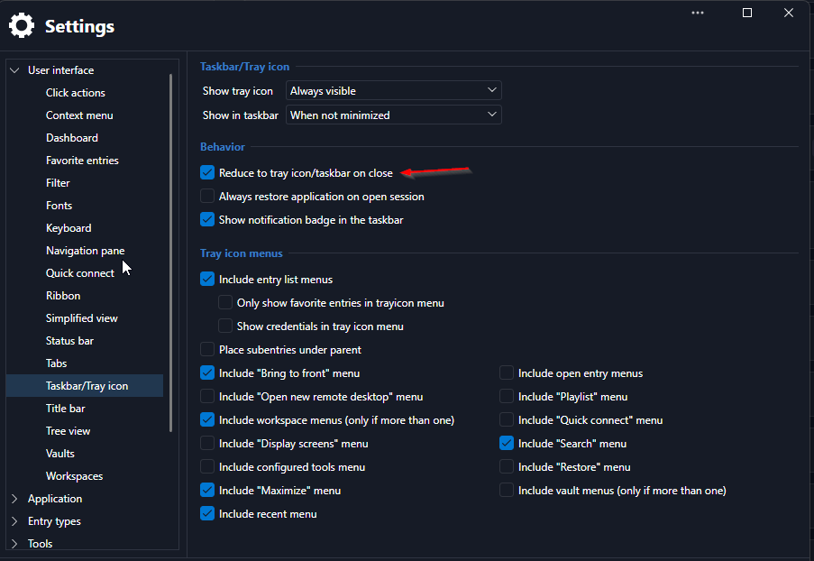This screenshot has width=814, height=561.
Task: Check Include configured tools menu
Action: pyautogui.click(x=207, y=466)
